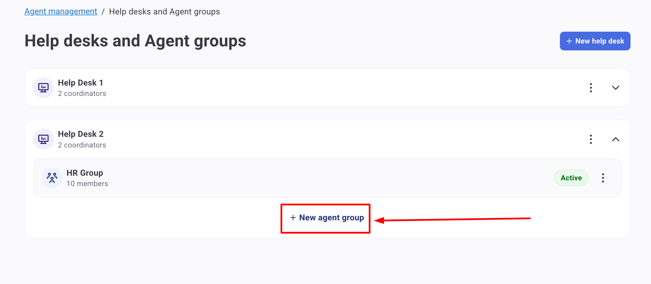The image size is (651, 284).
Task: Select the Help Desk 2 title
Action: click(81, 134)
